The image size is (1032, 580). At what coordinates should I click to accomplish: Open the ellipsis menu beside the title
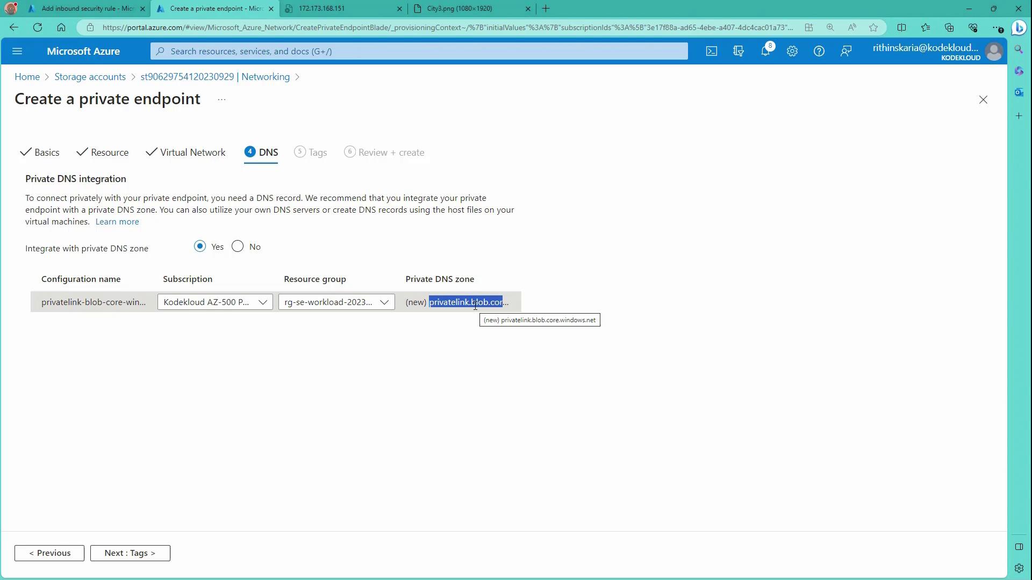pyautogui.click(x=221, y=100)
